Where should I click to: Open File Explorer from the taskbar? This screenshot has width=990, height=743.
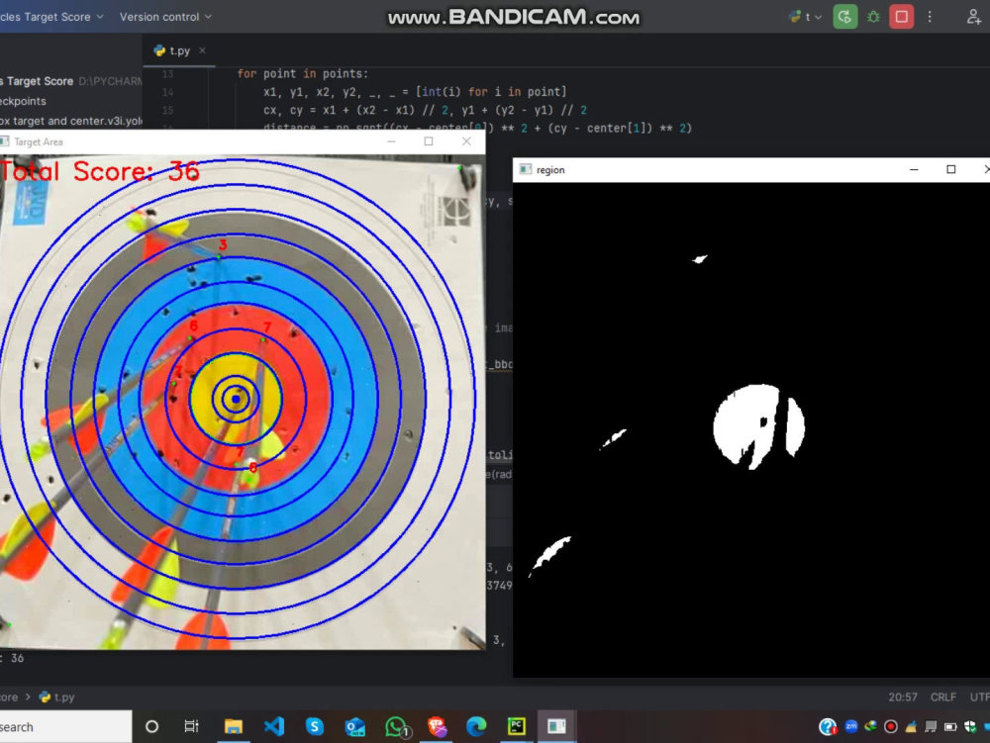tap(233, 726)
